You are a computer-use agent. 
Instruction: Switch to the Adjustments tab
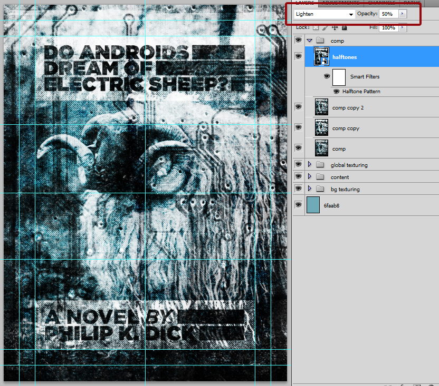tap(341, 3)
